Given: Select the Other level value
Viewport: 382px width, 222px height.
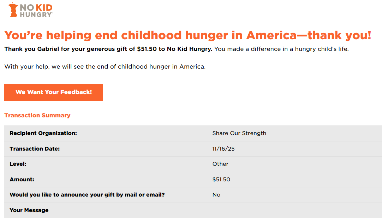Looking at the screenshot, I should coord(220,164).
